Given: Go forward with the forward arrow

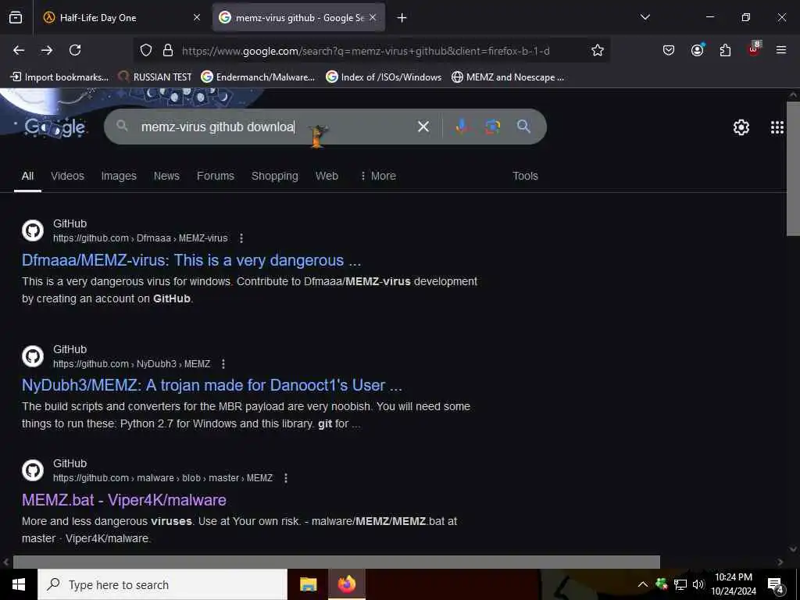Looking at the screenshot, I should (x=47, y=50).
